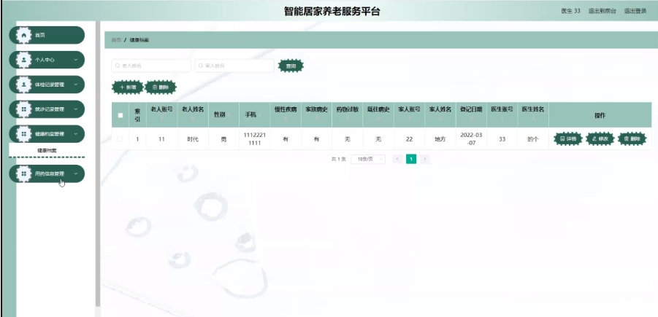Click 医生 33 user label in header
This screenshot has height=317, width=658.
pyautogui.click(x=570, y=12)
